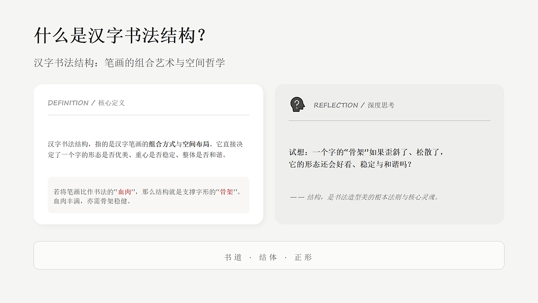Click the line 定了一个字的形态是否优美
The width and height of the screenshot is (538, 303).
click(137, 155)
